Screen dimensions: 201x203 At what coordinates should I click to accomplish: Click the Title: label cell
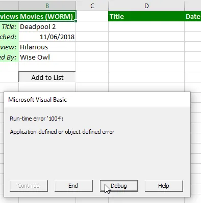pos(9,26)
